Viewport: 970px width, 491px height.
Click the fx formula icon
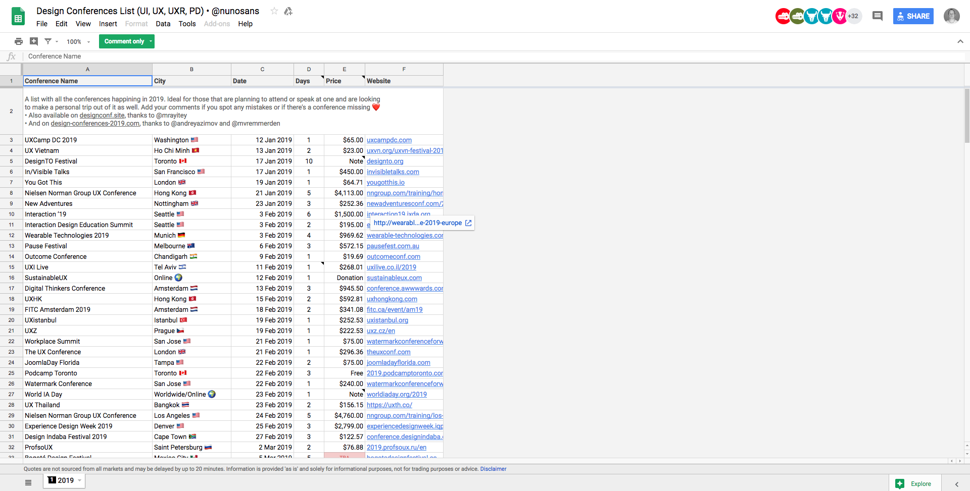[x=11, y=57]
